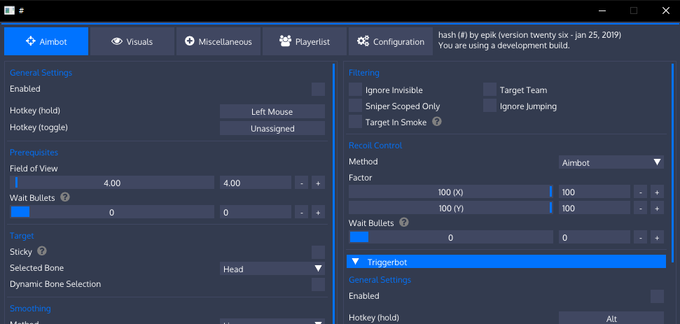Image resolution: width=680 pixels, height=324 pixels.
Task: Increase Field of View with plus button
Action: pyautogui.click(x=317, y=183)
